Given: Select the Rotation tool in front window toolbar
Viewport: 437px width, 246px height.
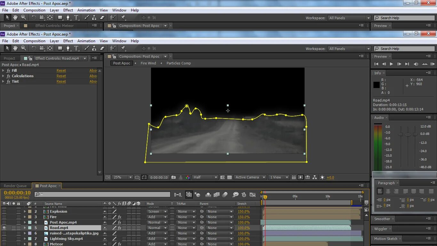Looking at the screenshot, I should click(34, 48).
